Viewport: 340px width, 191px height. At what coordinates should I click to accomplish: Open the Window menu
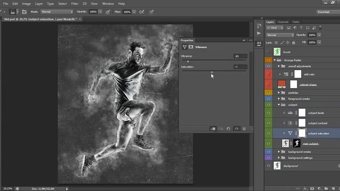[x=108, y=4]
